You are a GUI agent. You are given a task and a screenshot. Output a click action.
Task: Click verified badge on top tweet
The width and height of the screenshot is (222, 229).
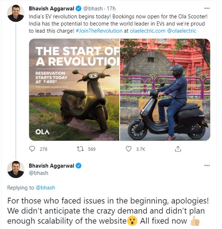tap(79, 8)
